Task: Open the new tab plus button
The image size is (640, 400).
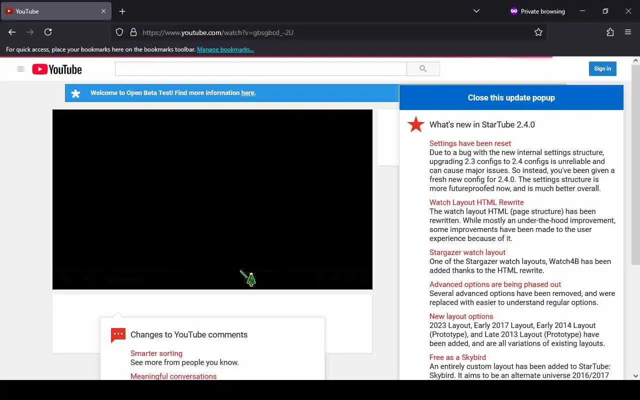Action: pos(122,11)
